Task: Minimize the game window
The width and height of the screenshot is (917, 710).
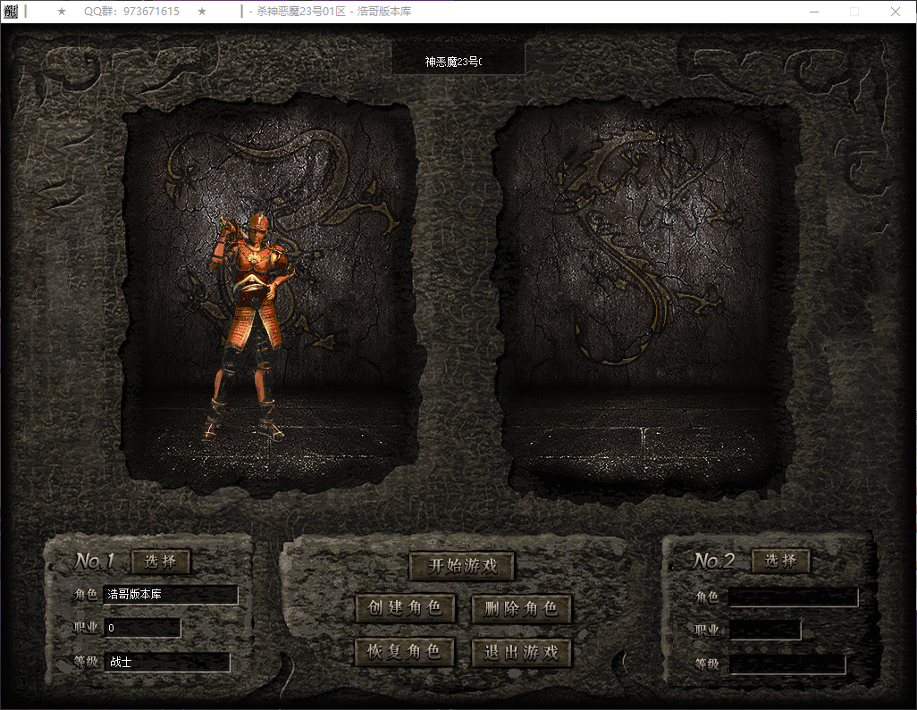Action: (x=813, y=12)
